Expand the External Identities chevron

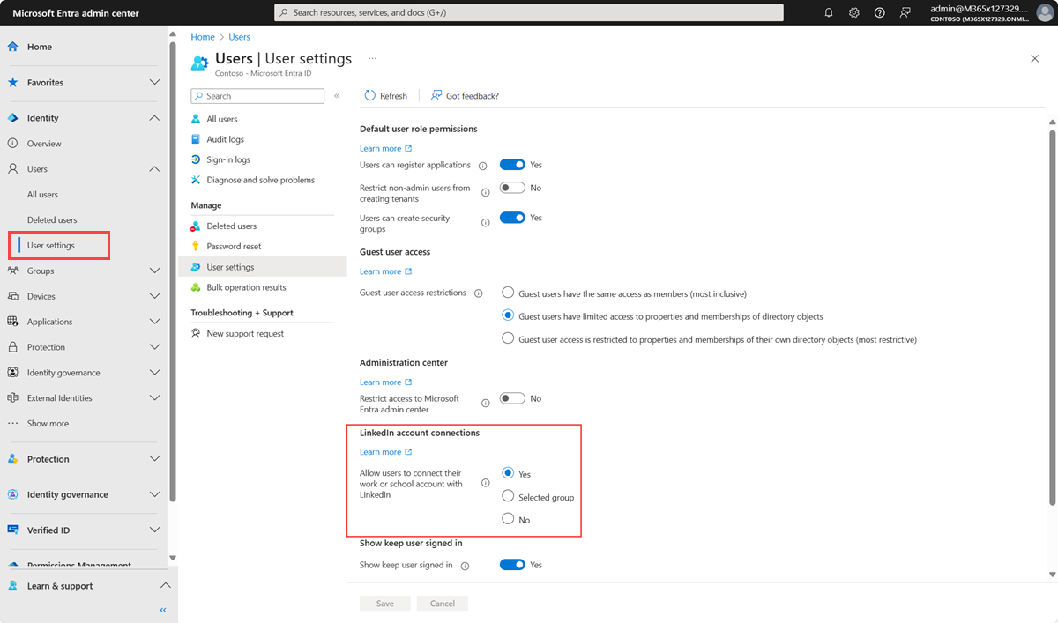pos(154,398)
